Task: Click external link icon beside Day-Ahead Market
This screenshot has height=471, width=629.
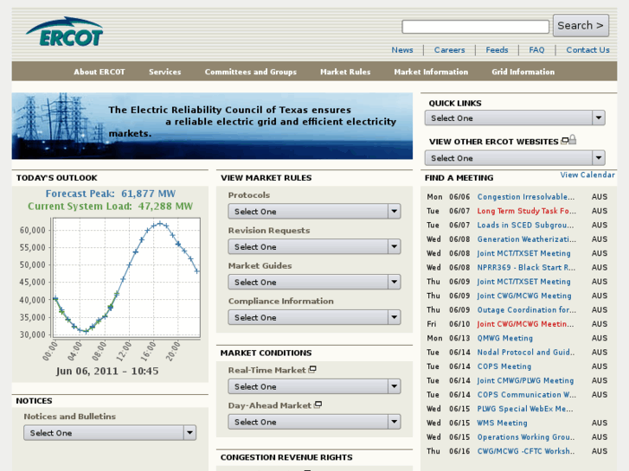Action: [318, 405]
